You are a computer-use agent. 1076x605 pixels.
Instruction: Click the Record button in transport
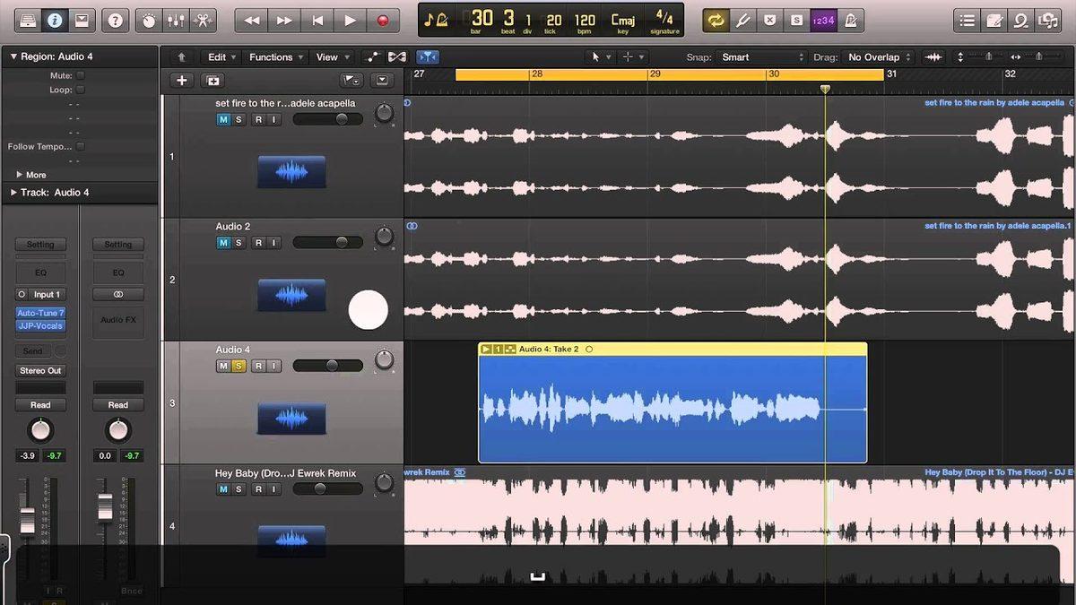click(383, 20)
